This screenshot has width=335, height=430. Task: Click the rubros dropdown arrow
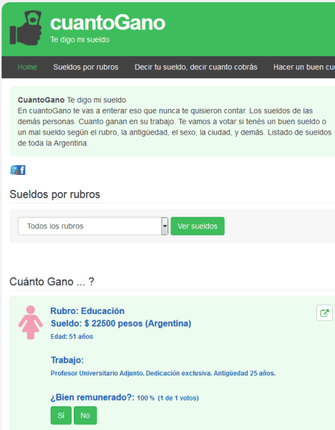tap(165, 226)
